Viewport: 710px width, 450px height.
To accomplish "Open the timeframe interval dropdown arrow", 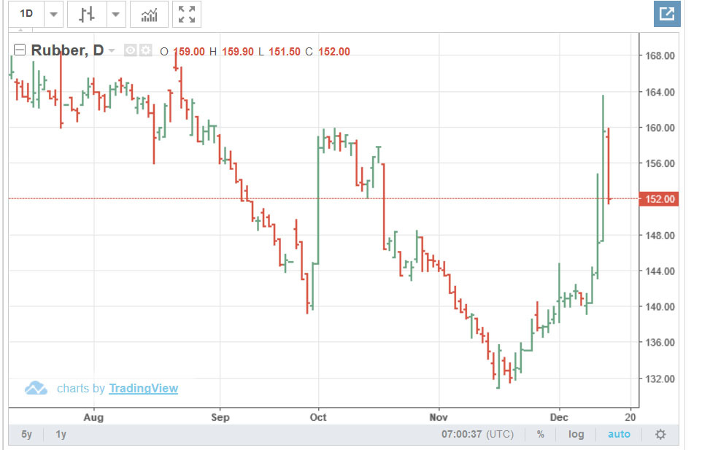I will (x=53, y=14).
